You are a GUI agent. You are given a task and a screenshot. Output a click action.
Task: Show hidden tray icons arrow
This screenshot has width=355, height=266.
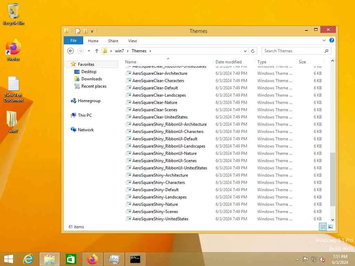(x=297, y=259)
